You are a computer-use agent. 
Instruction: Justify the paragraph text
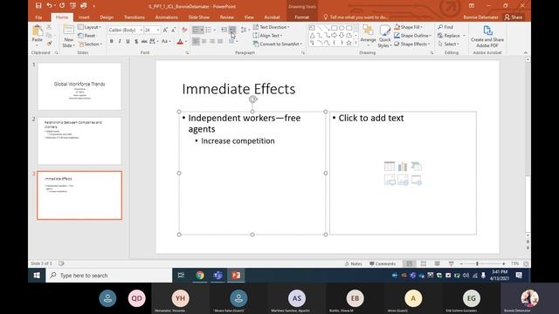(x=220, y=42)
